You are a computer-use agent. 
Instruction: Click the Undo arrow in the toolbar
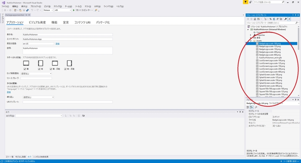point(32,10)
